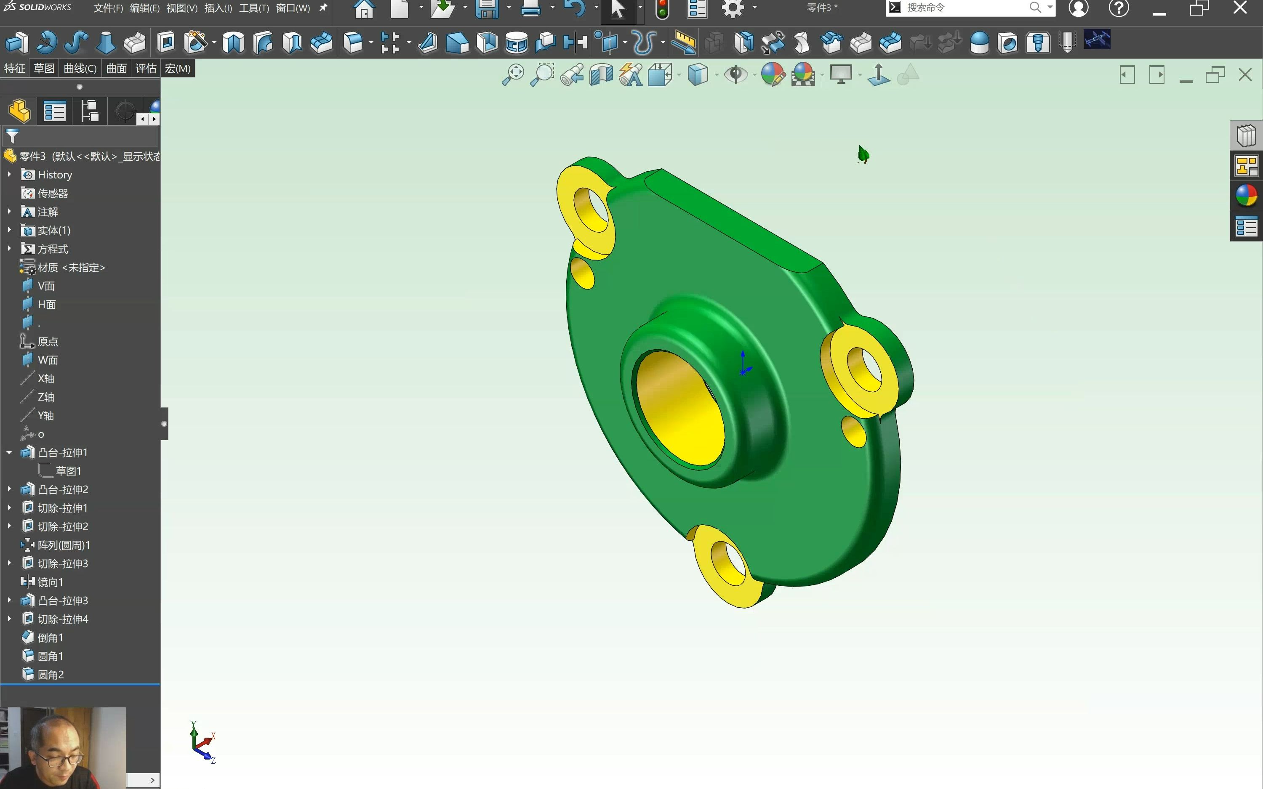Open the 文件(F) menu
Image resolution: width=1263 pixels, height=789 pixels.
[108, 8]
